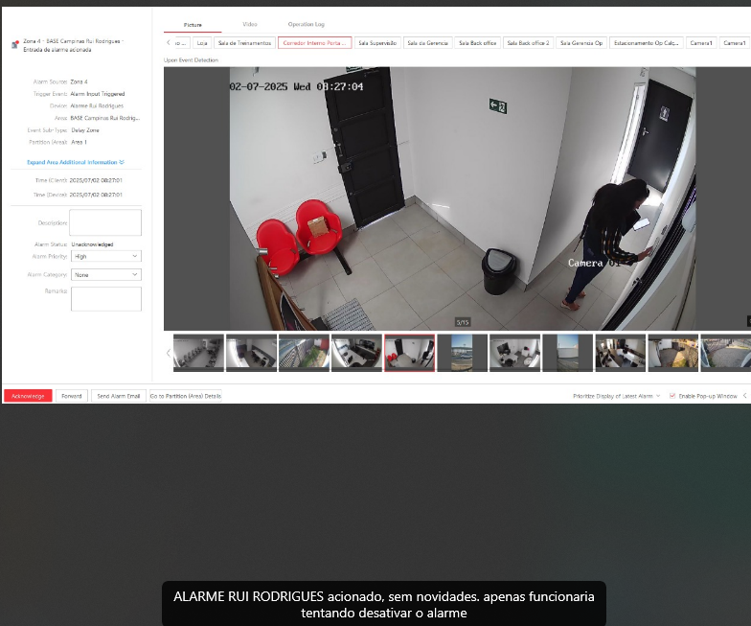
Task: Click into the Remarks text box
Action: [x=106, y=299]
